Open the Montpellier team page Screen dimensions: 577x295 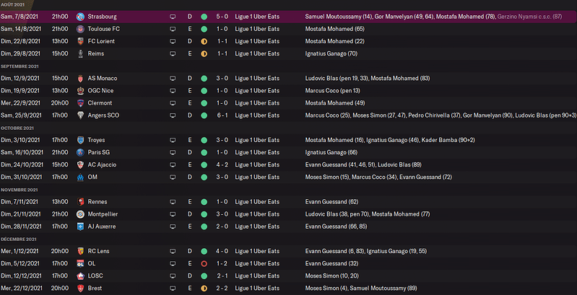click(107, 214)
